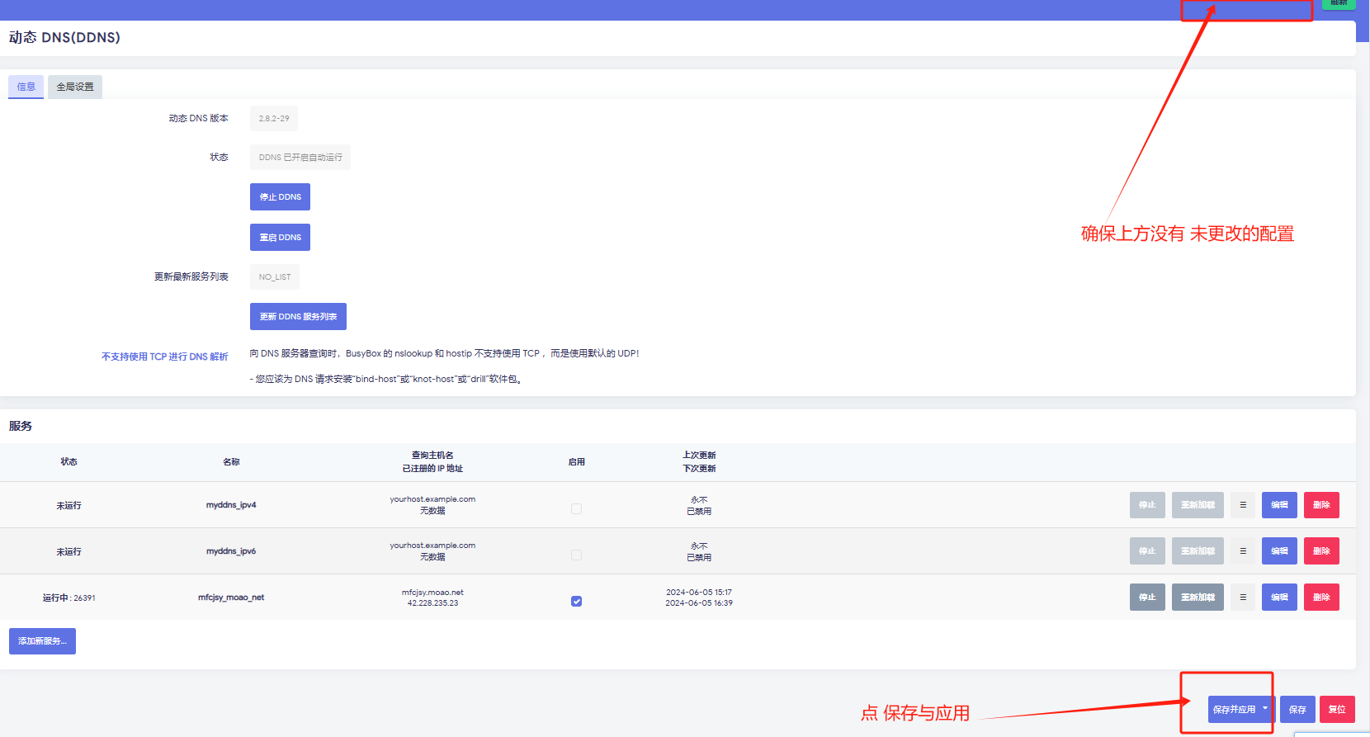This screenshot has height=737, width=1370.
Task: Open the 全局设置 tab
Action: (x=75, y=87)
